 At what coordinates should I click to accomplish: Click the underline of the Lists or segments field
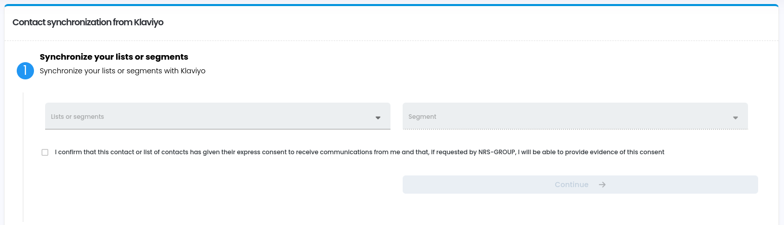click(x=218, y=129)
